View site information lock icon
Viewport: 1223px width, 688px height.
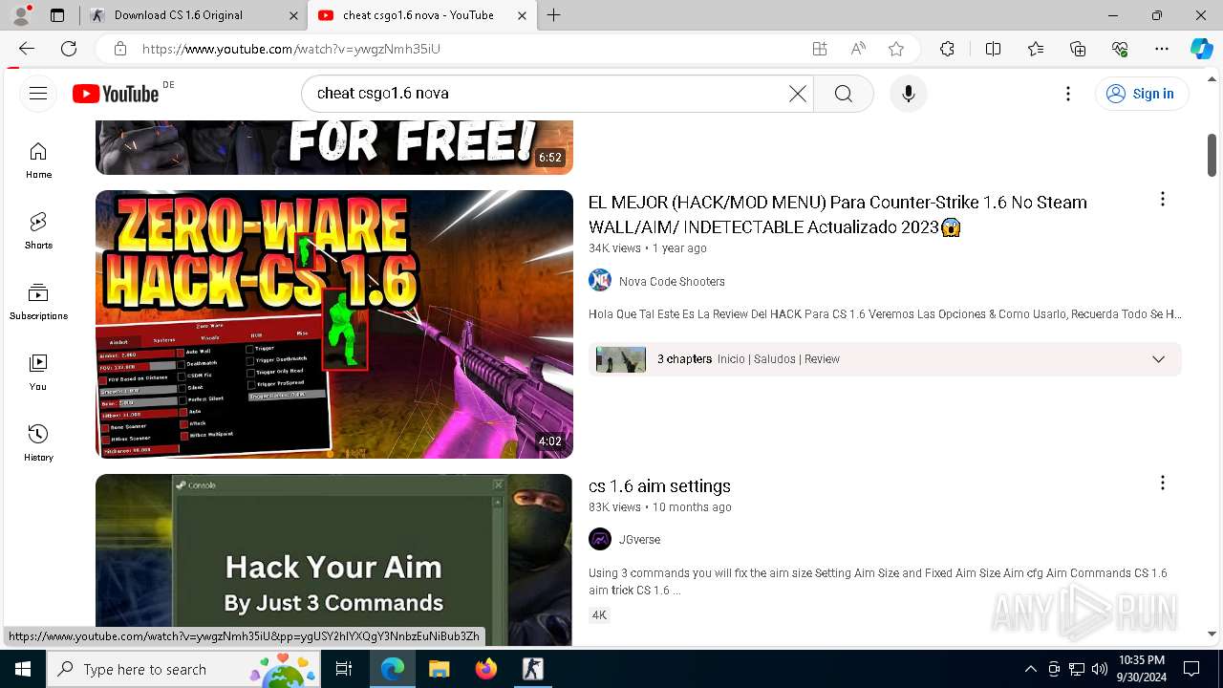click(x=119, y=49)
